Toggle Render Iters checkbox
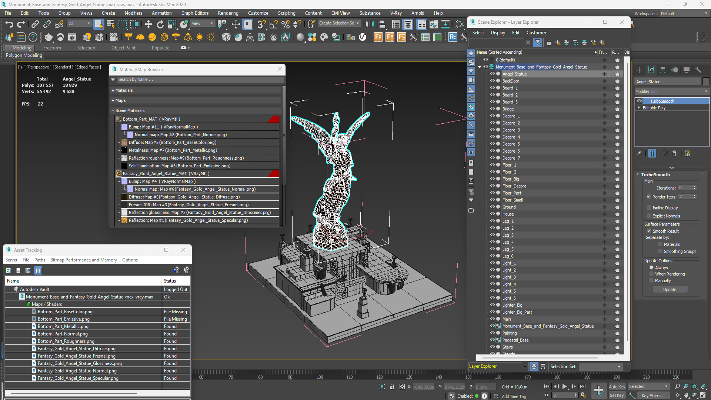This screenshot has height=400, width=711. pyautogui.click(x=649, y=197)
